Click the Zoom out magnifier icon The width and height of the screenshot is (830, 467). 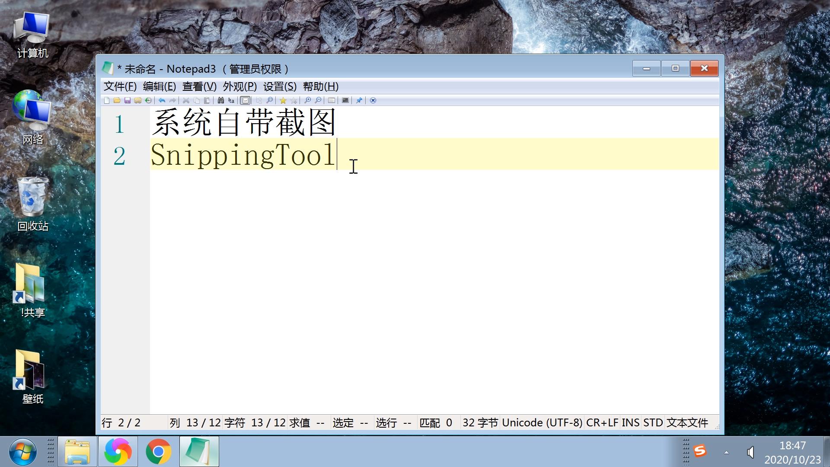[x=318, y=100]
